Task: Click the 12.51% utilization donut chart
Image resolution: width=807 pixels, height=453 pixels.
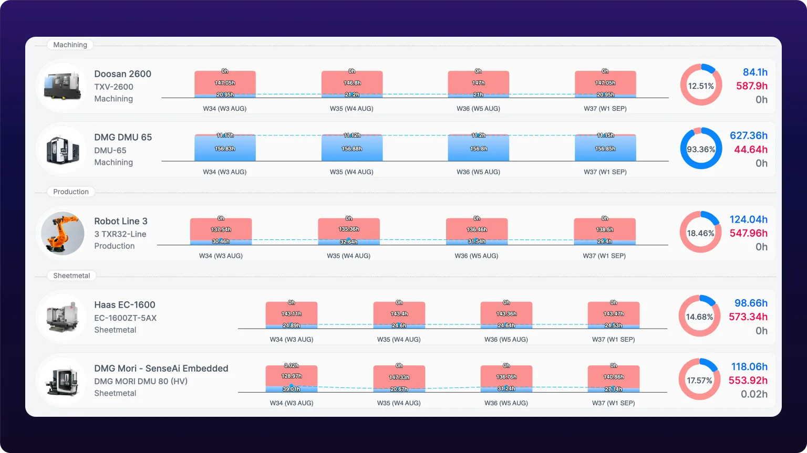Action: 701,85
